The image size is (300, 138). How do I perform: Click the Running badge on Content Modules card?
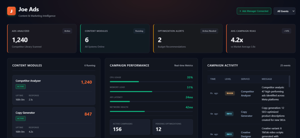click(139, 31)
